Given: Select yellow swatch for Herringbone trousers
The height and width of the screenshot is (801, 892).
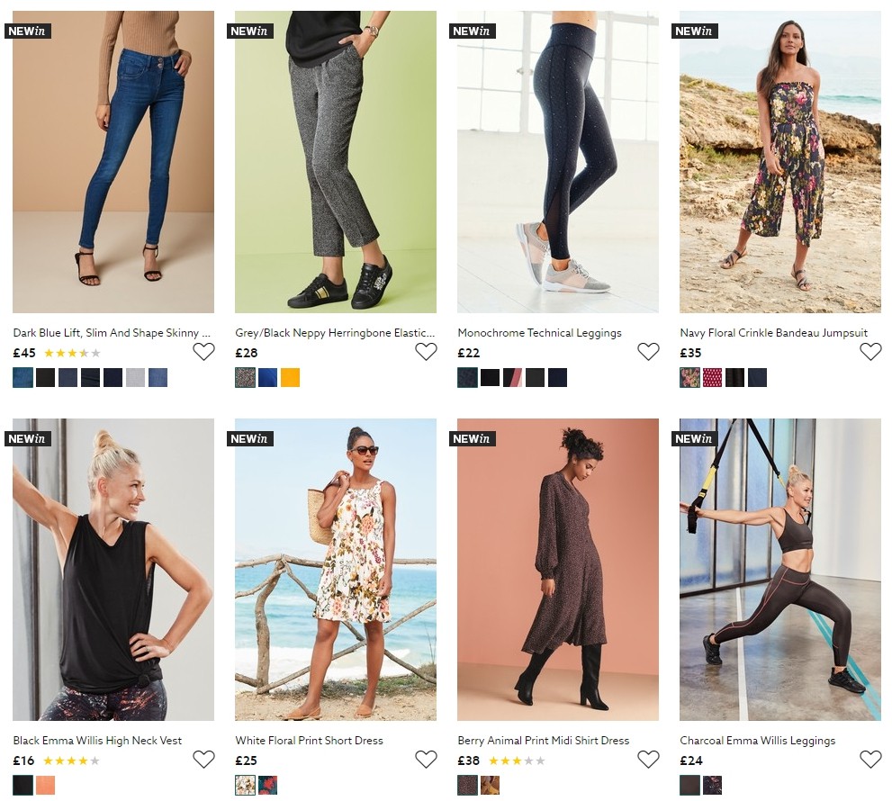Looking at the screenshot, I should pos(290,378).
